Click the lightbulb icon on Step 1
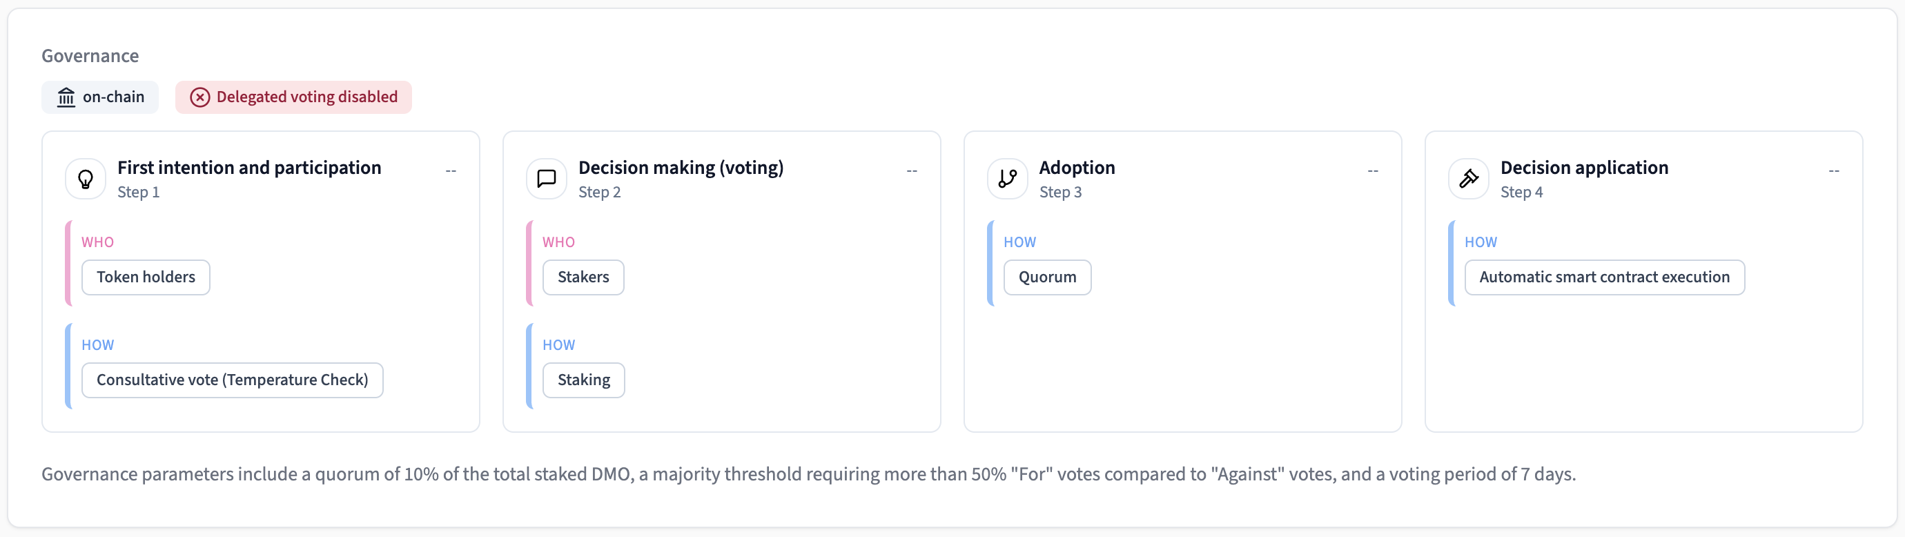 click(85, 178)
